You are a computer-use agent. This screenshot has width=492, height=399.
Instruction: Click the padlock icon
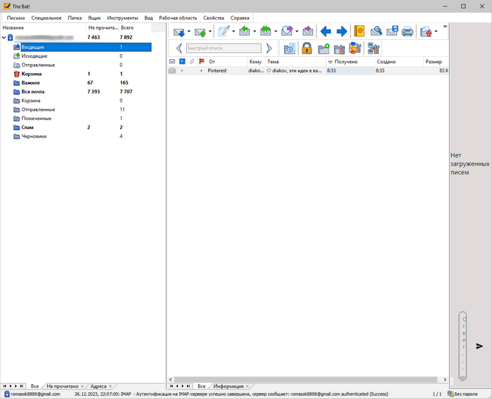tap(306, 48)
